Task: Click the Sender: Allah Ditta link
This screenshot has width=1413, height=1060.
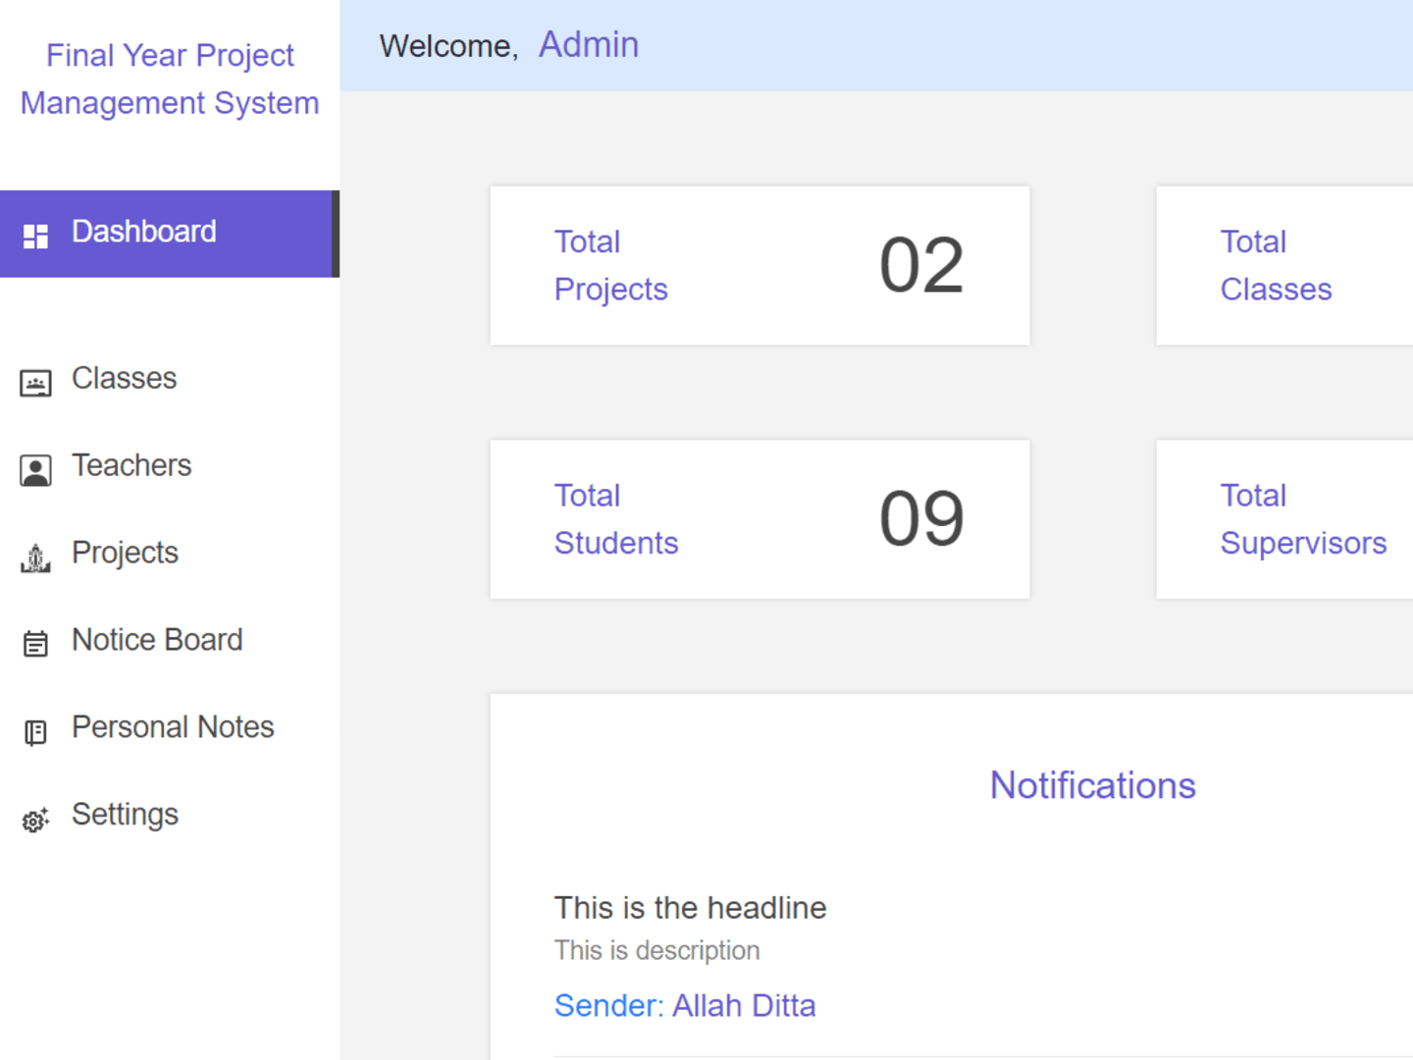Action: tap(685, 1006)
